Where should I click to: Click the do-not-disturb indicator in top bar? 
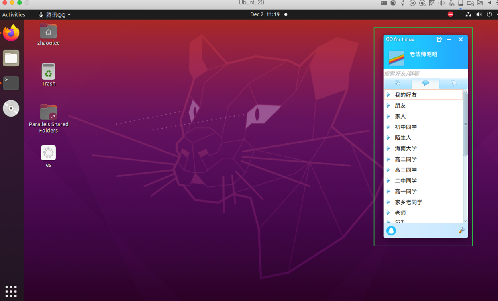[x=450, y=14]
